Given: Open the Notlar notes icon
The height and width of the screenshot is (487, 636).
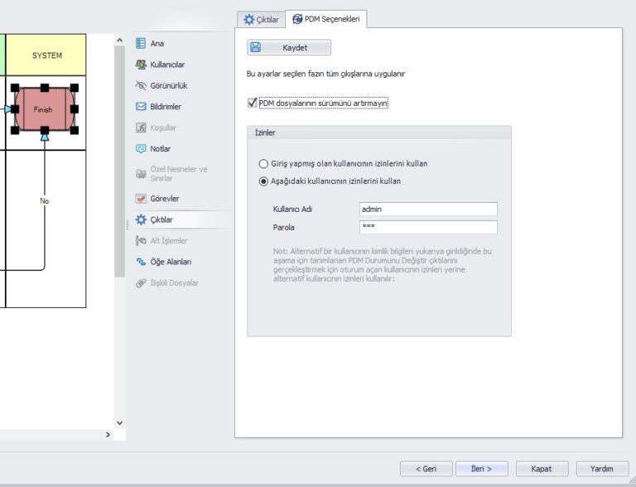Looking at the screenshot, I should [141, 148].
